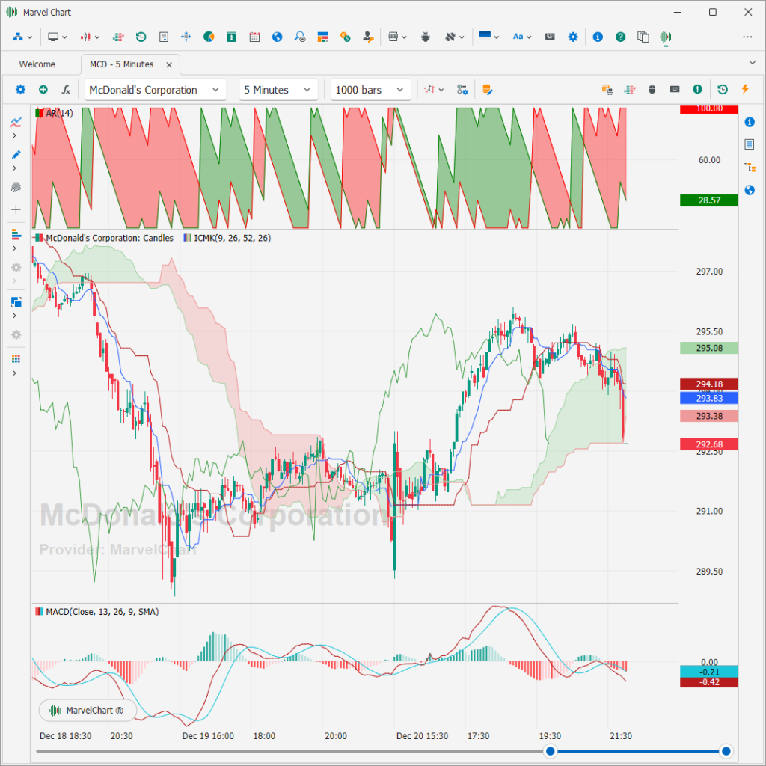Expand the chevron below the indicators line icon
The height and width of the screenshot is (766, 766).
click(x=15, y=135)
